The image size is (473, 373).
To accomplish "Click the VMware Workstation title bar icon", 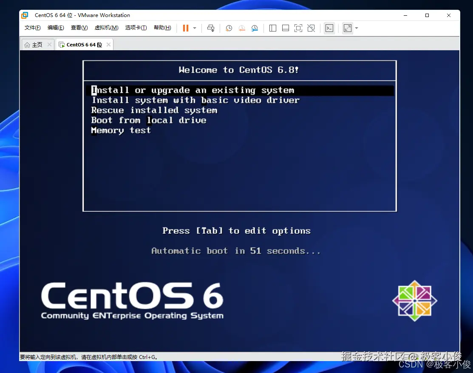I will coord(25,15).
